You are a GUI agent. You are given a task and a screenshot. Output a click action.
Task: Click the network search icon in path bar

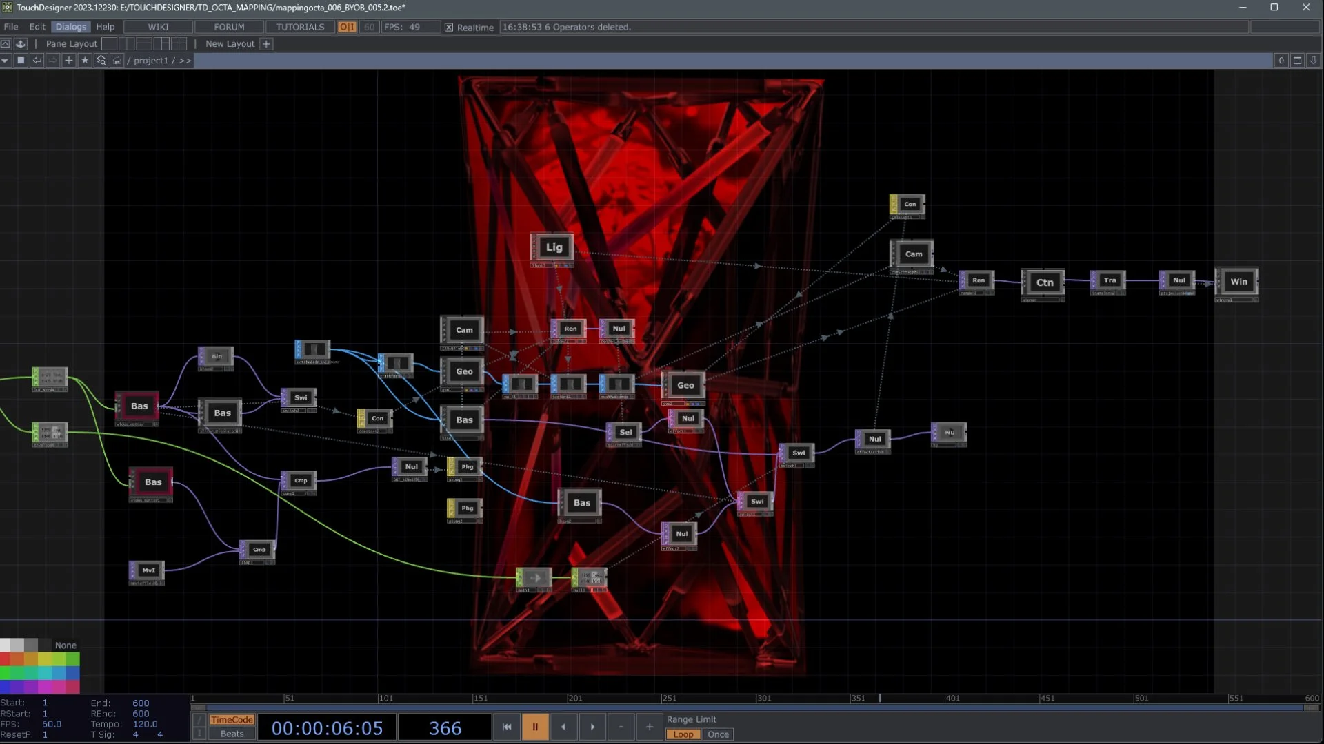point(101,61)
